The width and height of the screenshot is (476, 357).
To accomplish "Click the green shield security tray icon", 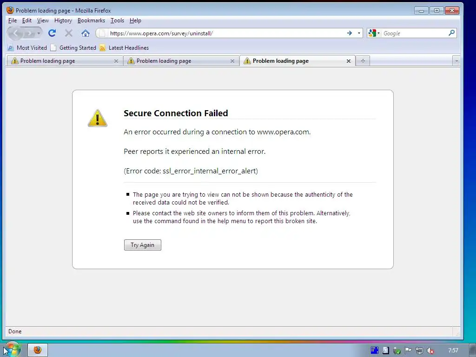I will point(397,350).
